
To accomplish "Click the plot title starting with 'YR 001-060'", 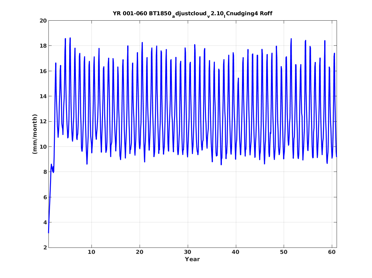I will (193, 14).
